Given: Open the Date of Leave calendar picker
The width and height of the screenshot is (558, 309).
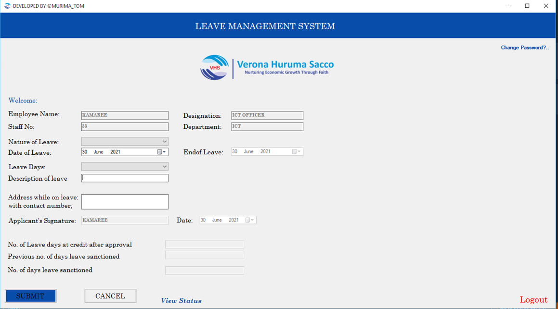Looking at the screenshot, I should coord(162,152).
